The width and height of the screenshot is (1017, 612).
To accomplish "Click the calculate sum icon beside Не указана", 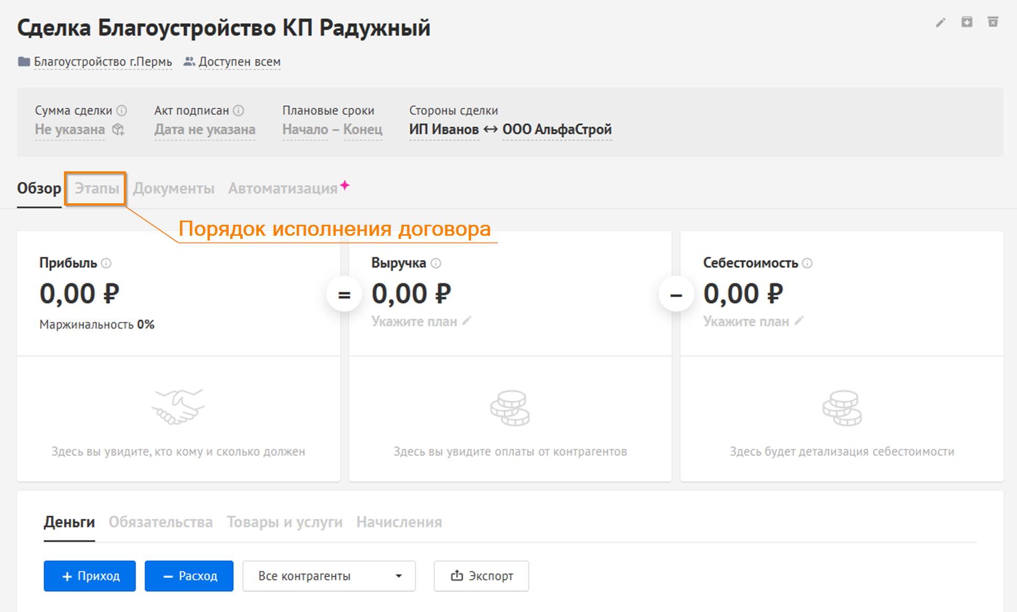I will click(x=119, y=129).
